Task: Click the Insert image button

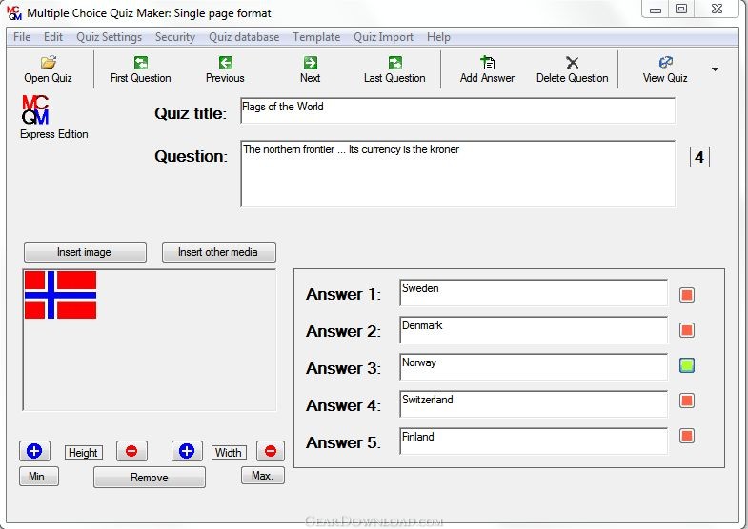Action: click(x=85, y=252)
